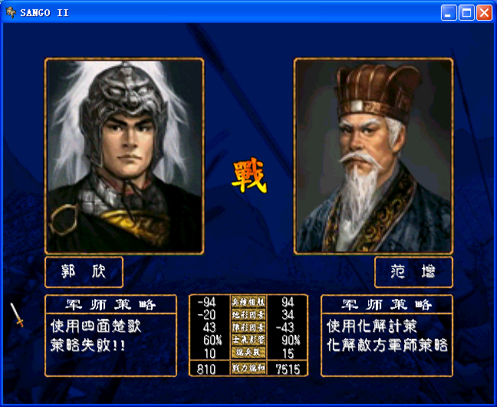This screenshot has height=407, width=497.
Task: Select the 總兵數 label tile
Action: coord(248,353)
